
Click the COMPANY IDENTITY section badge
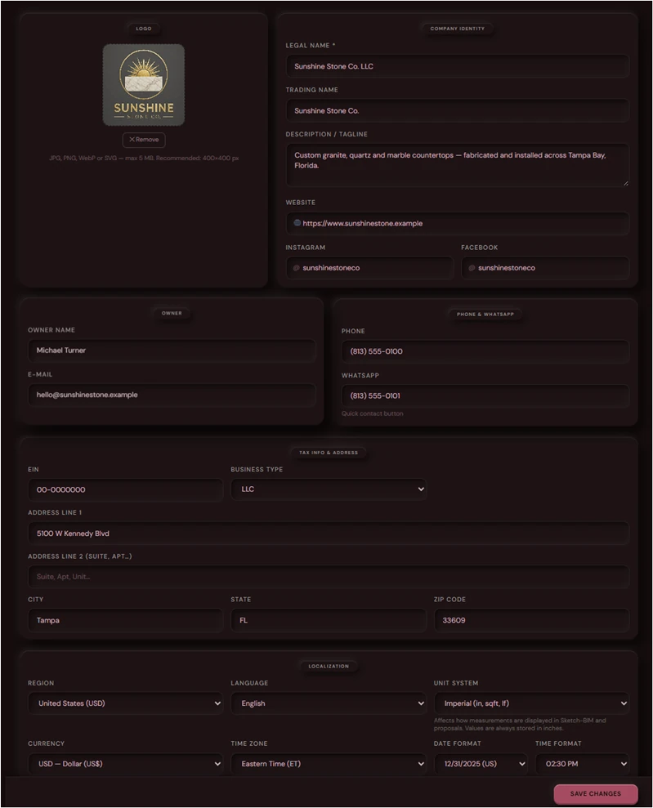[458, 29]
